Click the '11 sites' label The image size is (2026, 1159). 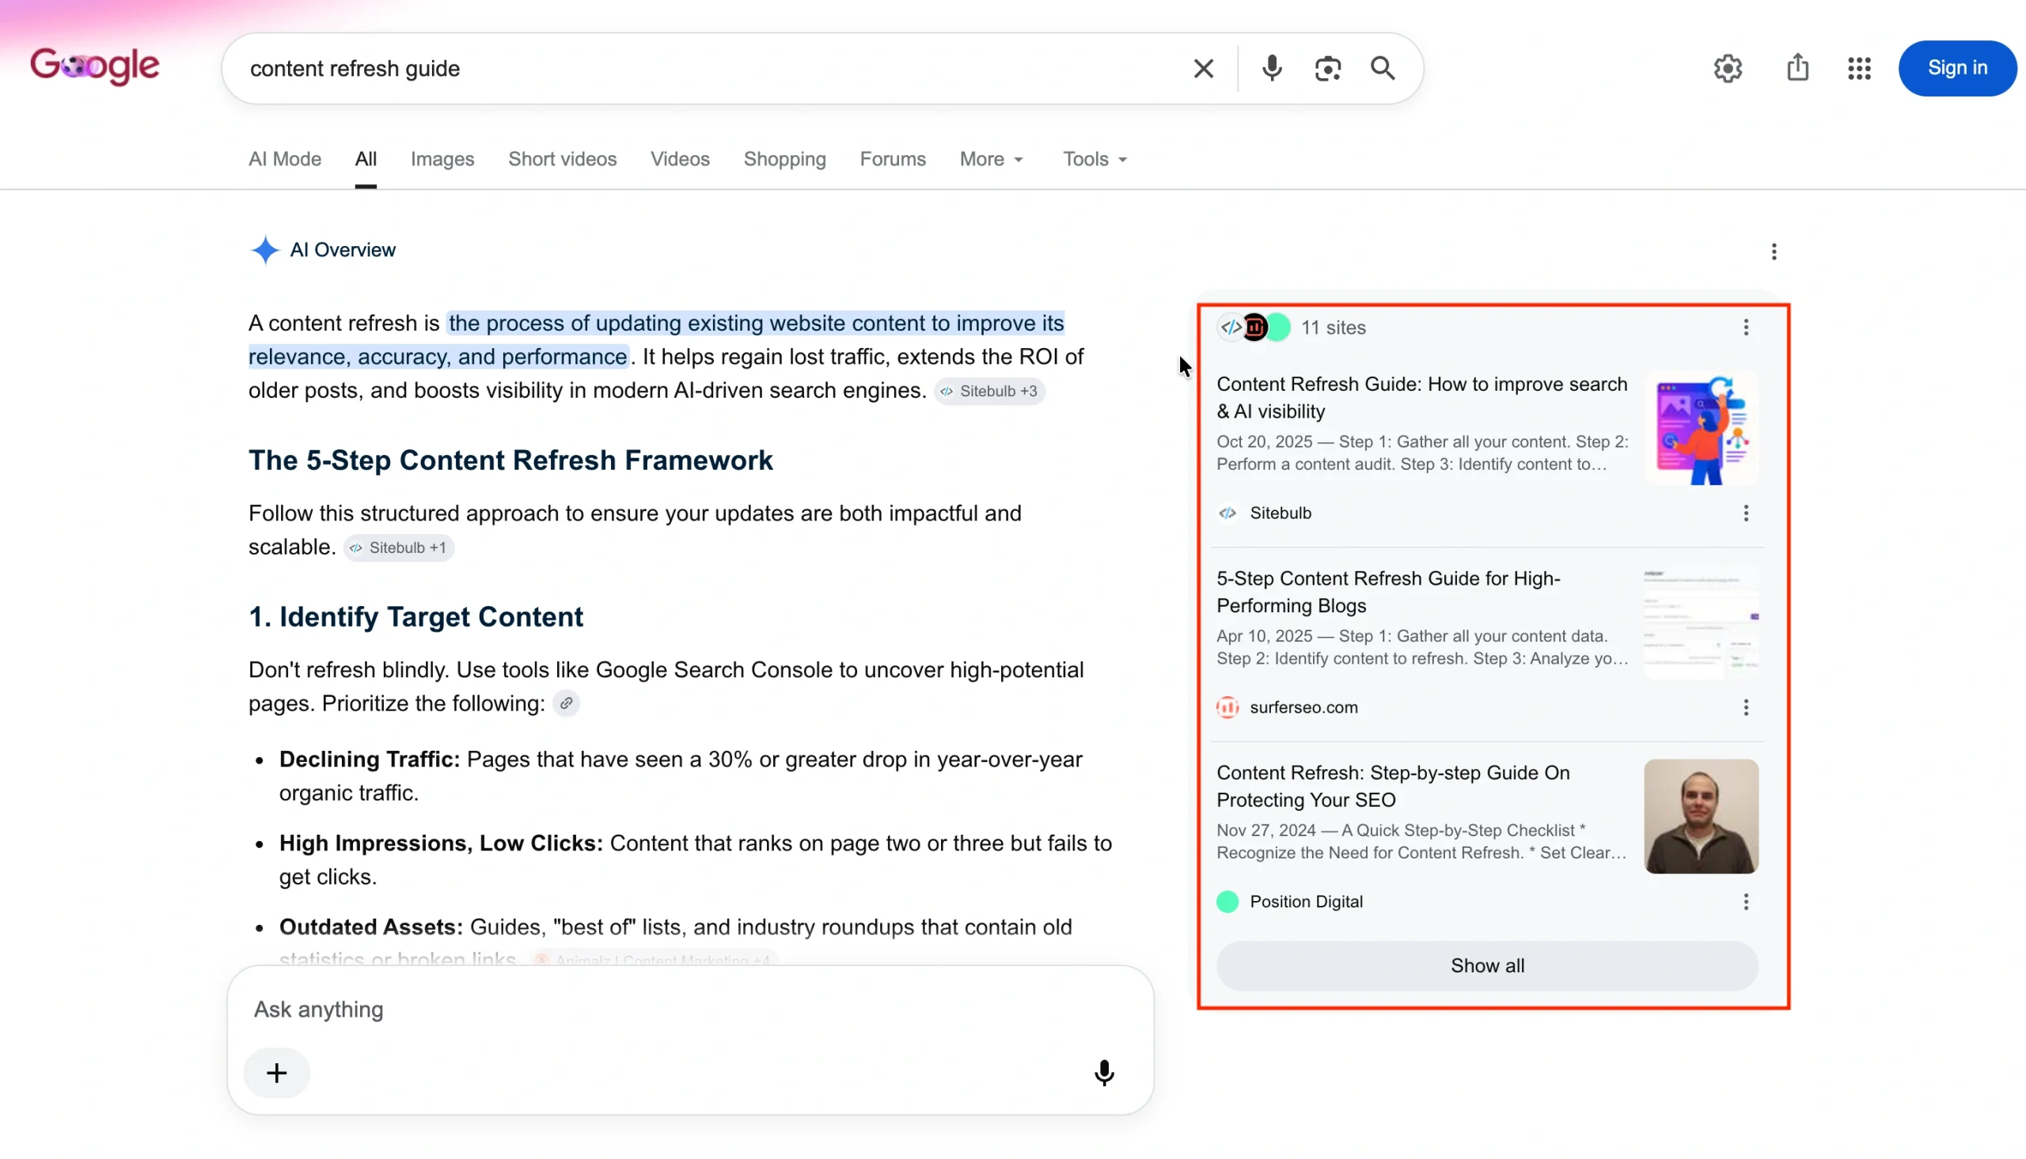tap(1333, 328)
